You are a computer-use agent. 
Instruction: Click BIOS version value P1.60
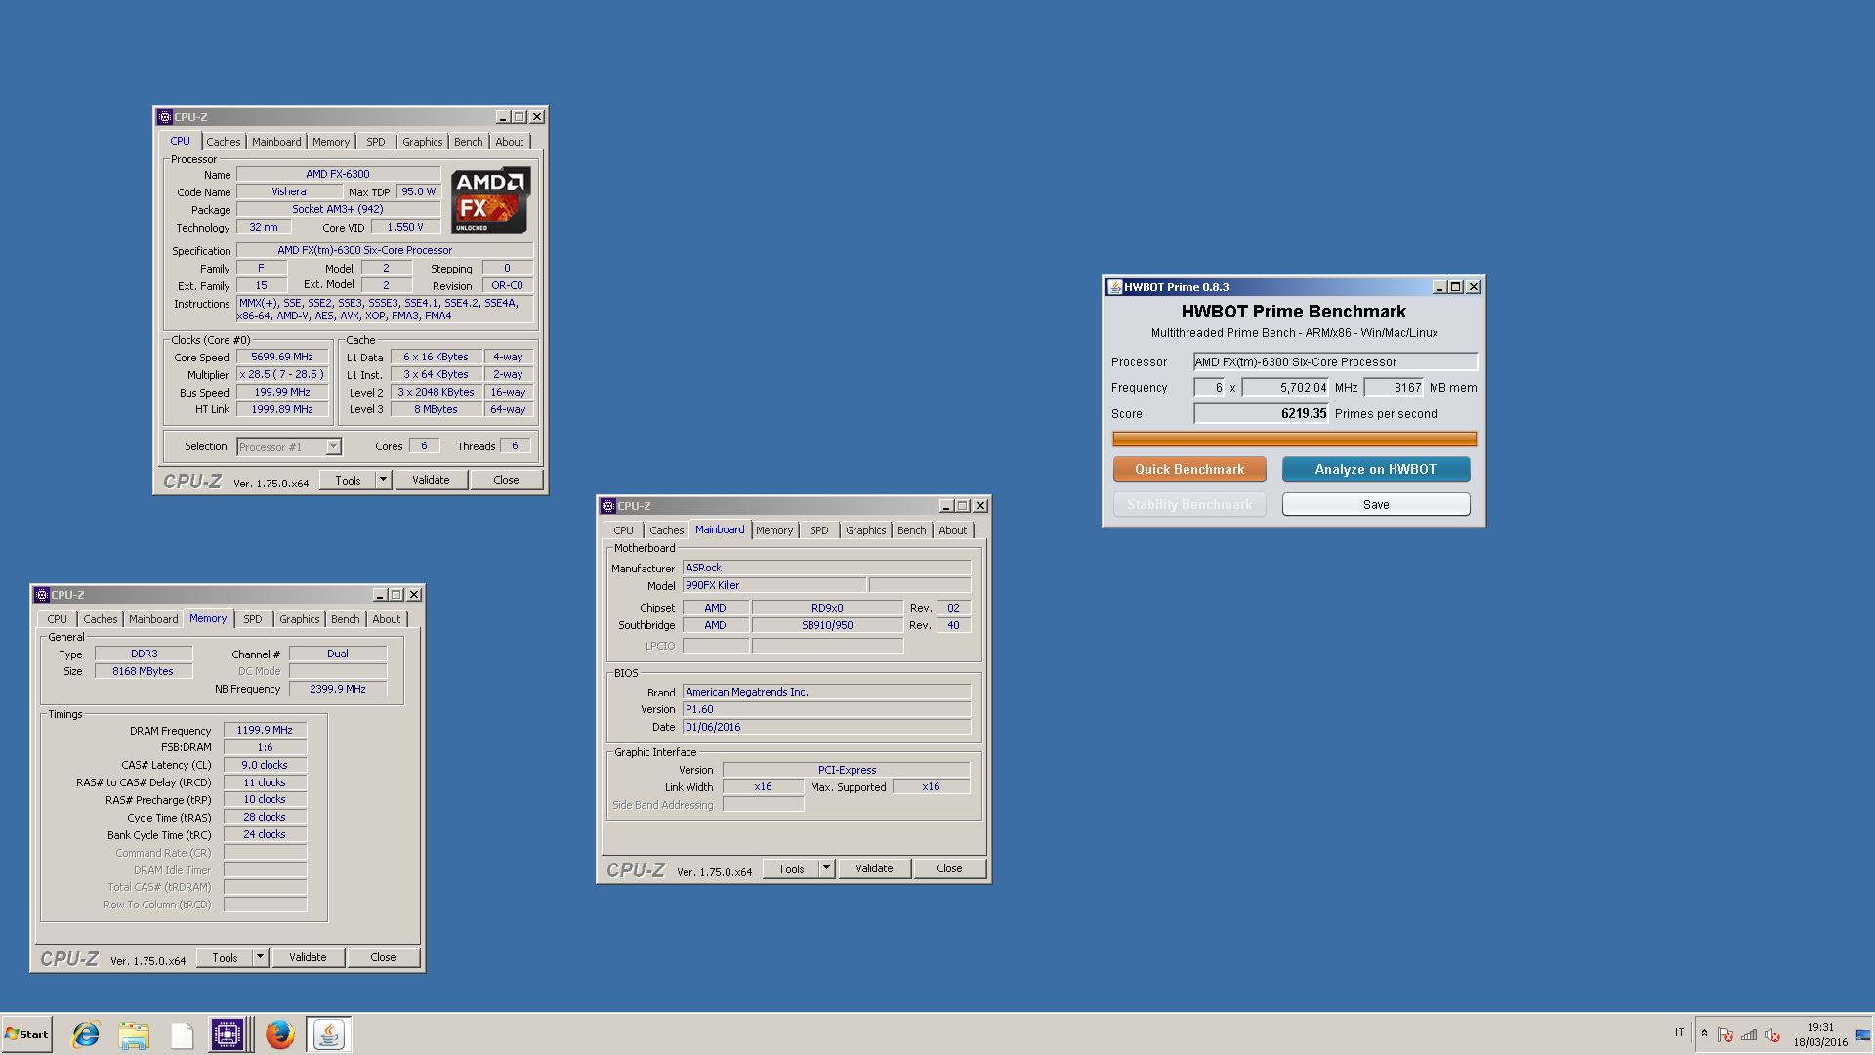826,709
